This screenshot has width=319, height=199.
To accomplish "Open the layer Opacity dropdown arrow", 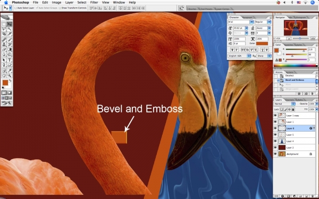I will coord(316,104).
